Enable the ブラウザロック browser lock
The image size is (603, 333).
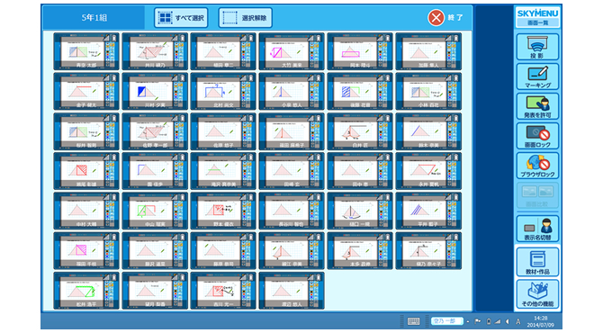537,166
